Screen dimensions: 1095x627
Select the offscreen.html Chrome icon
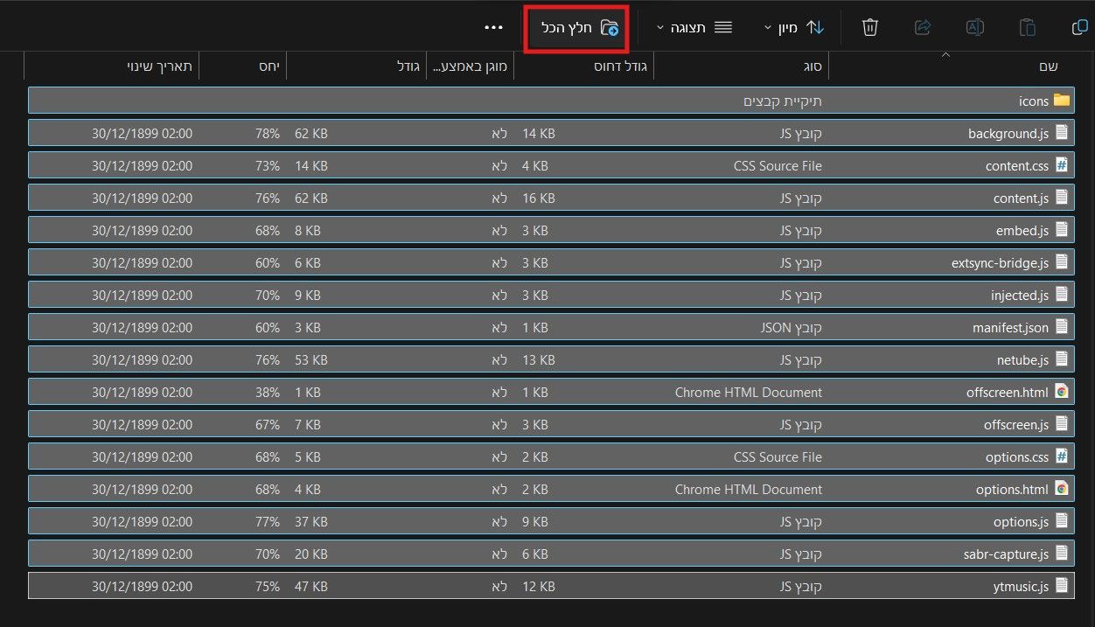(x=1062, y=392)
